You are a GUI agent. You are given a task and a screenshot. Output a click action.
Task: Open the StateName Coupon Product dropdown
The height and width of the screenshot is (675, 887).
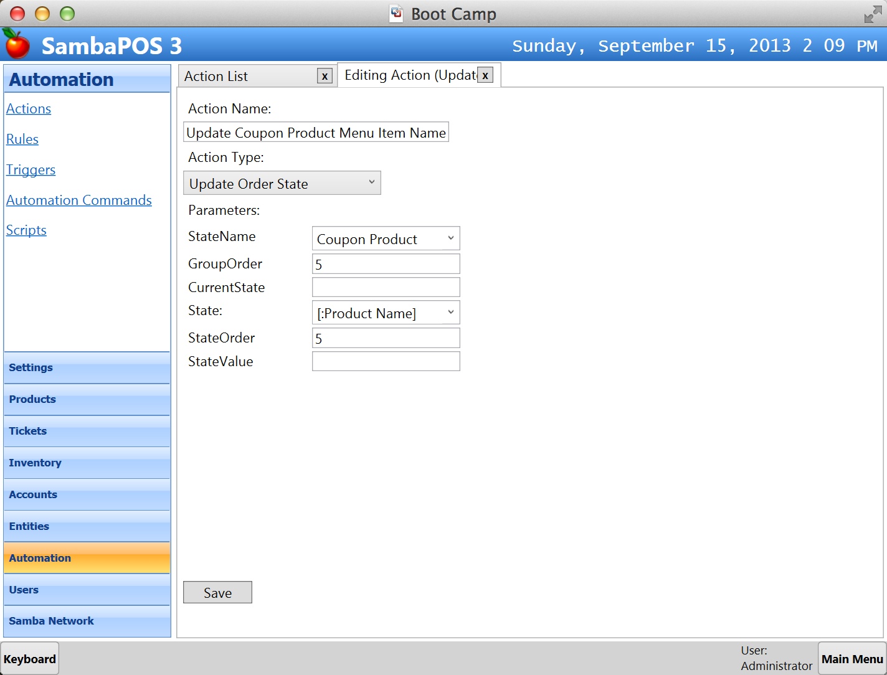[386, 238]
